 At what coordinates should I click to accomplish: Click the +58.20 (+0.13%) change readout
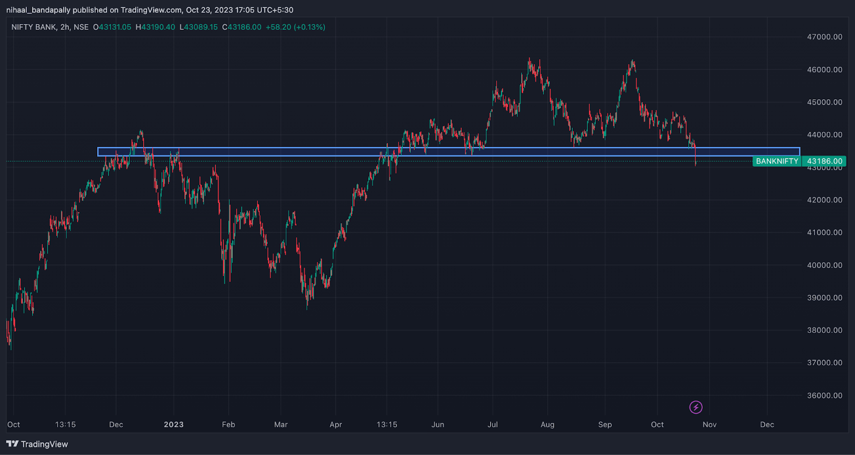point(296,27)
